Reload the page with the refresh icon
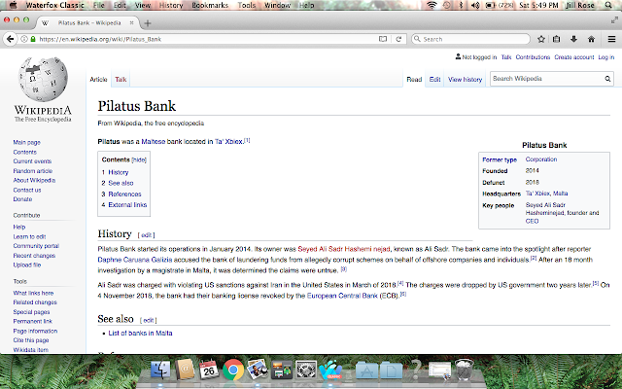The image size is (622, 389). 398,39
